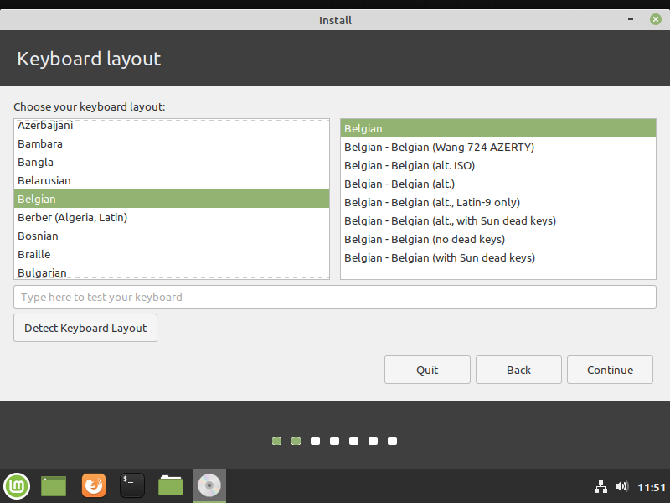Image resolution: width=670 pixels, height=503 pixels.
Task: Pick the Belgian (alt.) variant
Action: [x=498, y=184]
